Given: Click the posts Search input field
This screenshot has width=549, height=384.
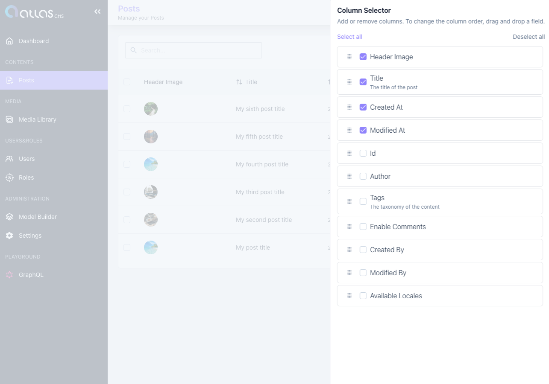Looking at the screenshot, I should point(197,50).
